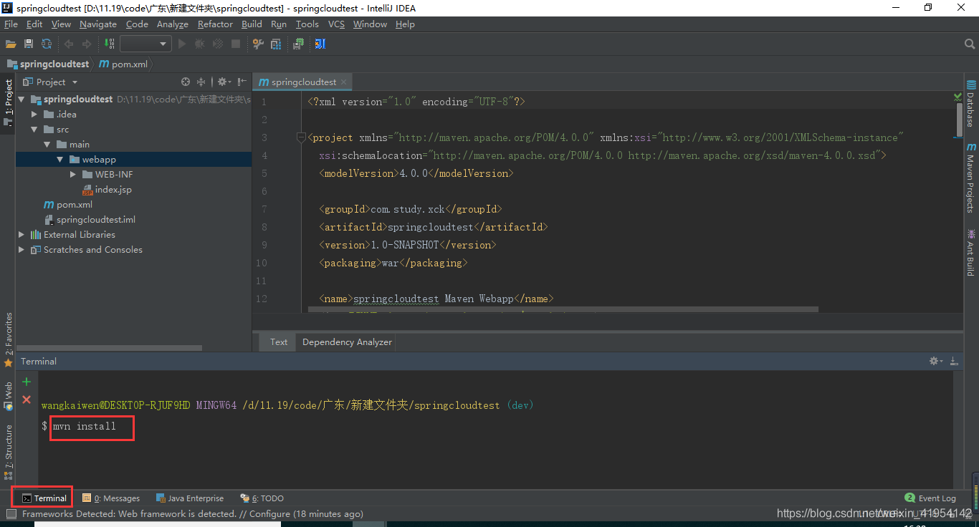Toggle the 1: Project side tab
The height and width of the screenshot is (527, 979).
coord(8,102)
